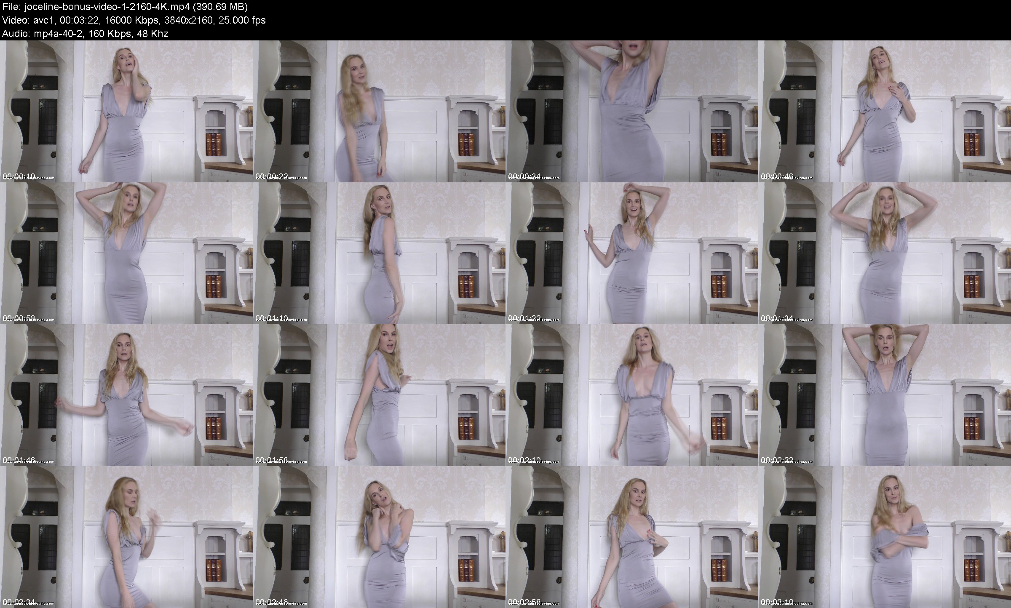Select the thumbnail at 00:00:58
The image size is (1011, 608).
[126, 253]
